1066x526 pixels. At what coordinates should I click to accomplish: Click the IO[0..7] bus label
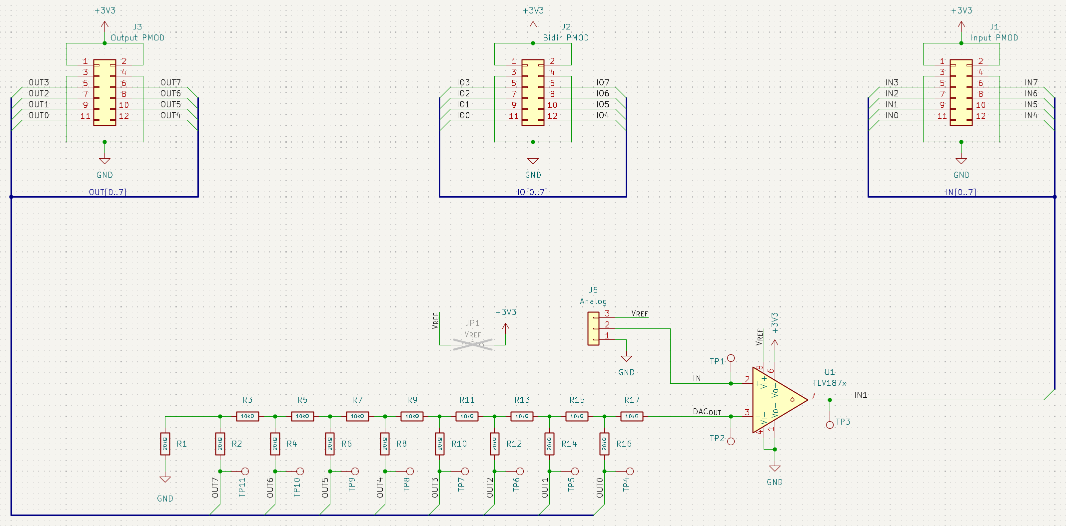click(533, 192)
